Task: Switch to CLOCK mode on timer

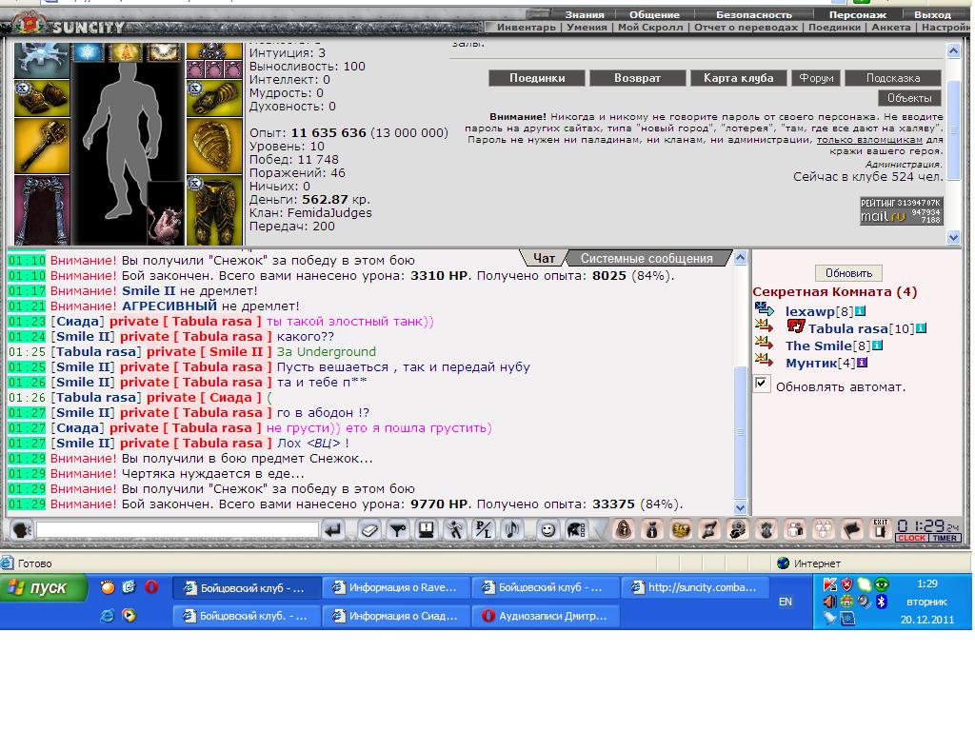Action: coord(911,538)
